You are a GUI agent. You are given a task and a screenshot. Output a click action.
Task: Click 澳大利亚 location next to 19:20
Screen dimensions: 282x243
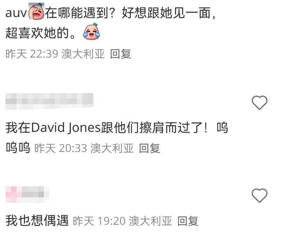click(x=150, y=221)
